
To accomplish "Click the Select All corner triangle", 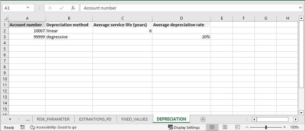I will tap(6, 18).
